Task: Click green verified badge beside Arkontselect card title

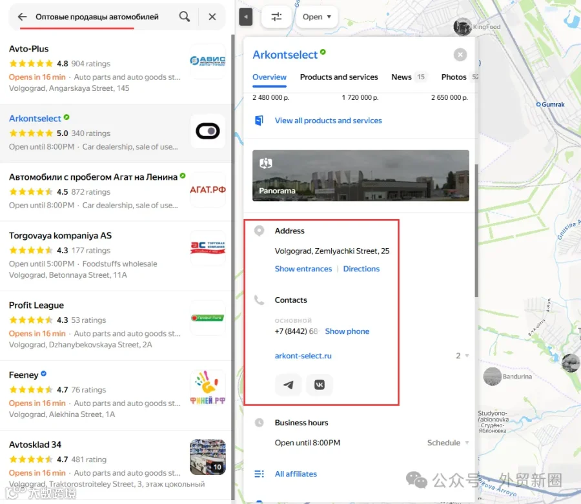Action: (x=323, y=52)
